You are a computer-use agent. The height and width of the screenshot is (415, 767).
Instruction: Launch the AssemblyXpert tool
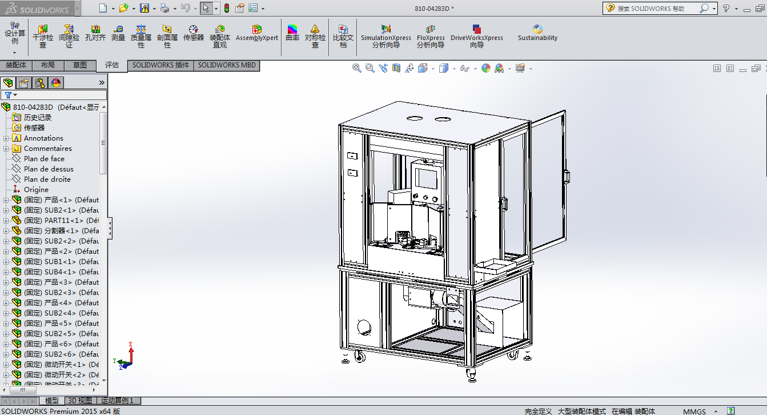click(x=256, y=33)
